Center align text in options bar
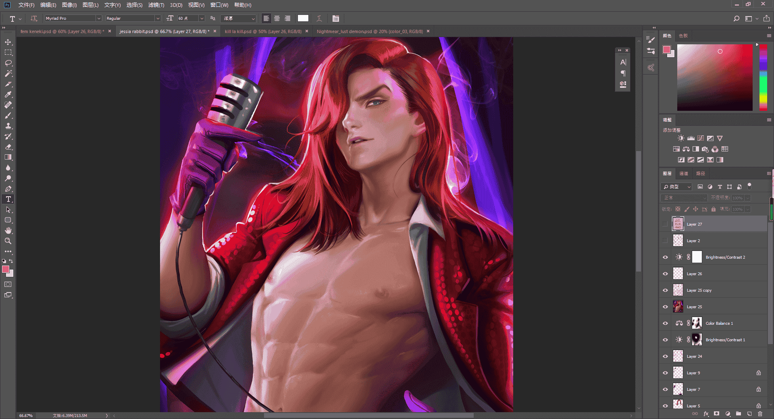This screenshot has width=774, height=419. point(277,19)
